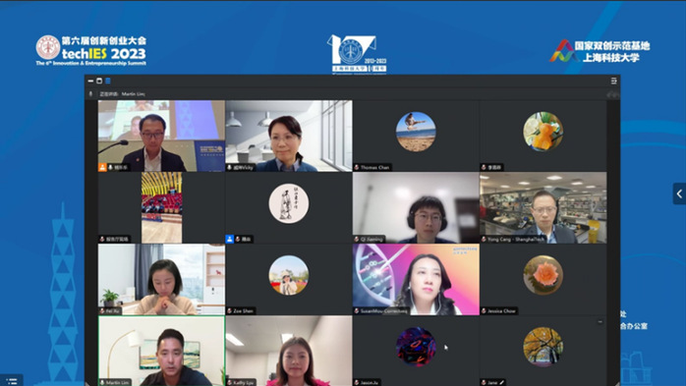The image size is (686, 386).
Task: Click the techIES 2023 summit logo
Action: pyautogui.click(x=91, y=51)
